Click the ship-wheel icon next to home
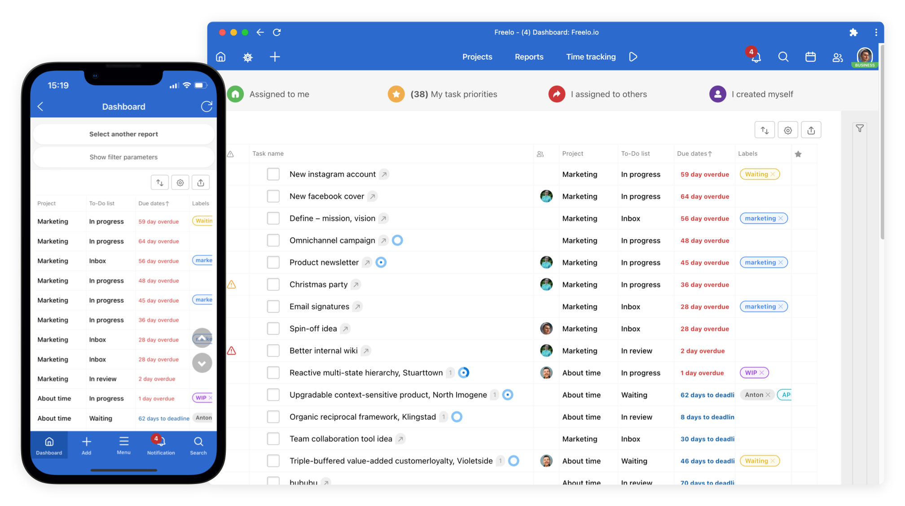This screenshot has width=905, height=506. [x=248, y=57]
